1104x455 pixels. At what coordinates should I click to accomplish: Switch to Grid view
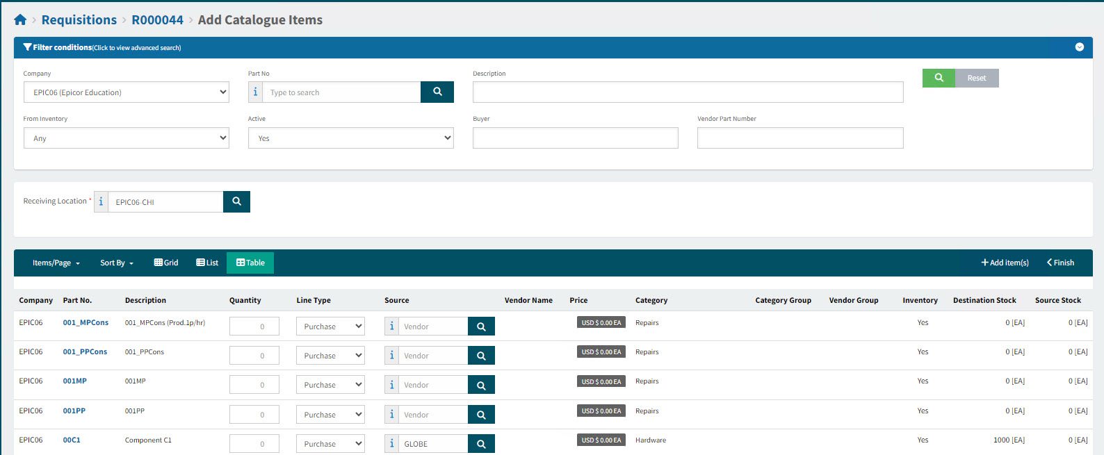[x=166, y=263]
